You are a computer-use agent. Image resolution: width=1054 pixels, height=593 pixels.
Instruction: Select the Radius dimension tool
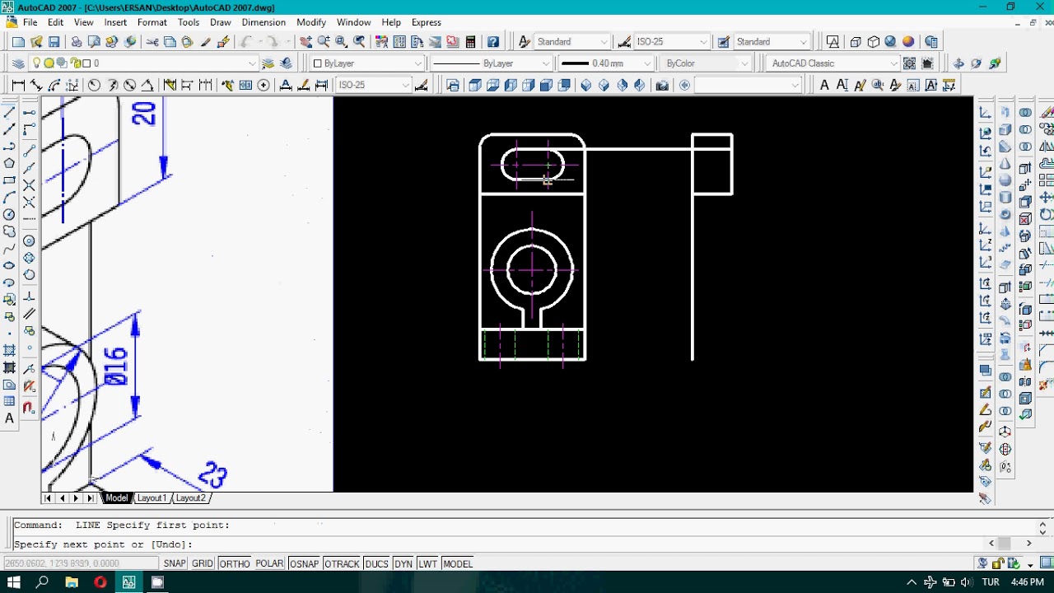[94, 85]
